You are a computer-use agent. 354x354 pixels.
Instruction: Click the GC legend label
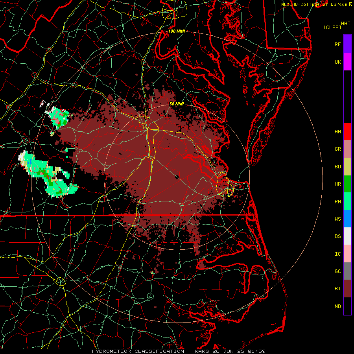[338, 271]
